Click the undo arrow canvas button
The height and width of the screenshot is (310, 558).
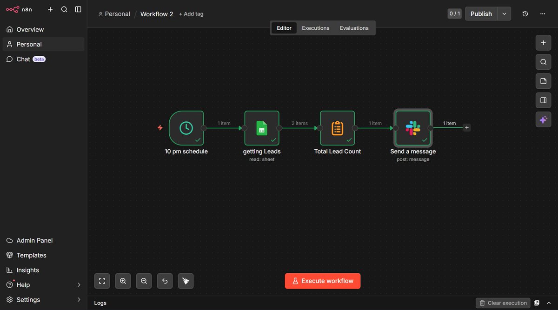pos(165,281)
